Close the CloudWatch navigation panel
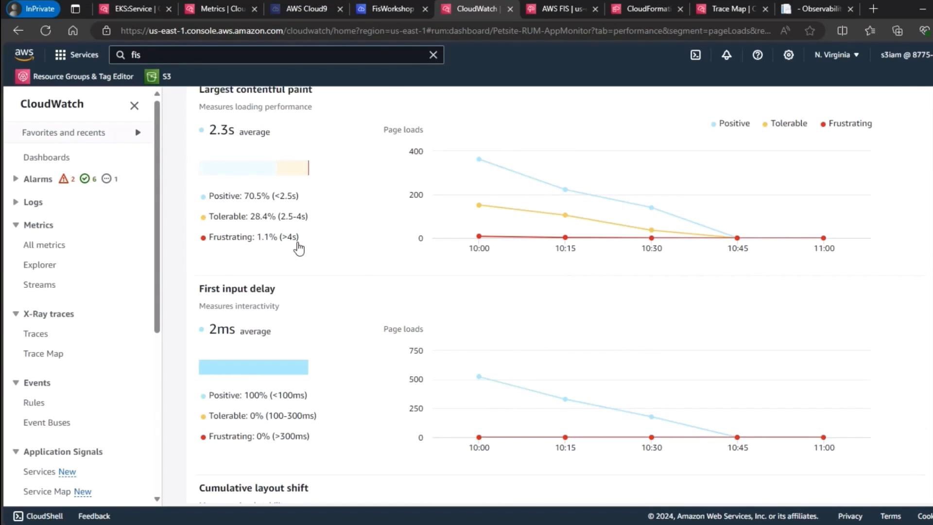The width and height of the screenshot is (933, 525). [135, 105]
